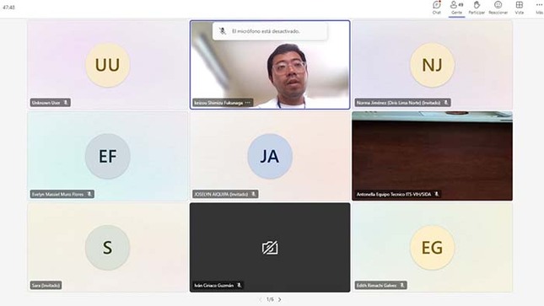Image resolution: width=544 pixels, height=306 pixels.
Task: Select the EG avatar of Edith Galvez
Action: 432,248
